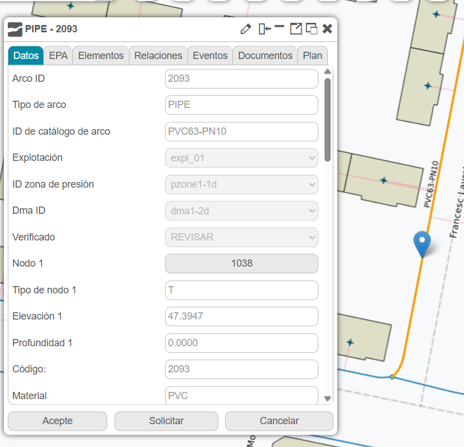Go to the Documentos tab
The width and height of the screenshot is (464, 447).
click(x=265, y=56)
